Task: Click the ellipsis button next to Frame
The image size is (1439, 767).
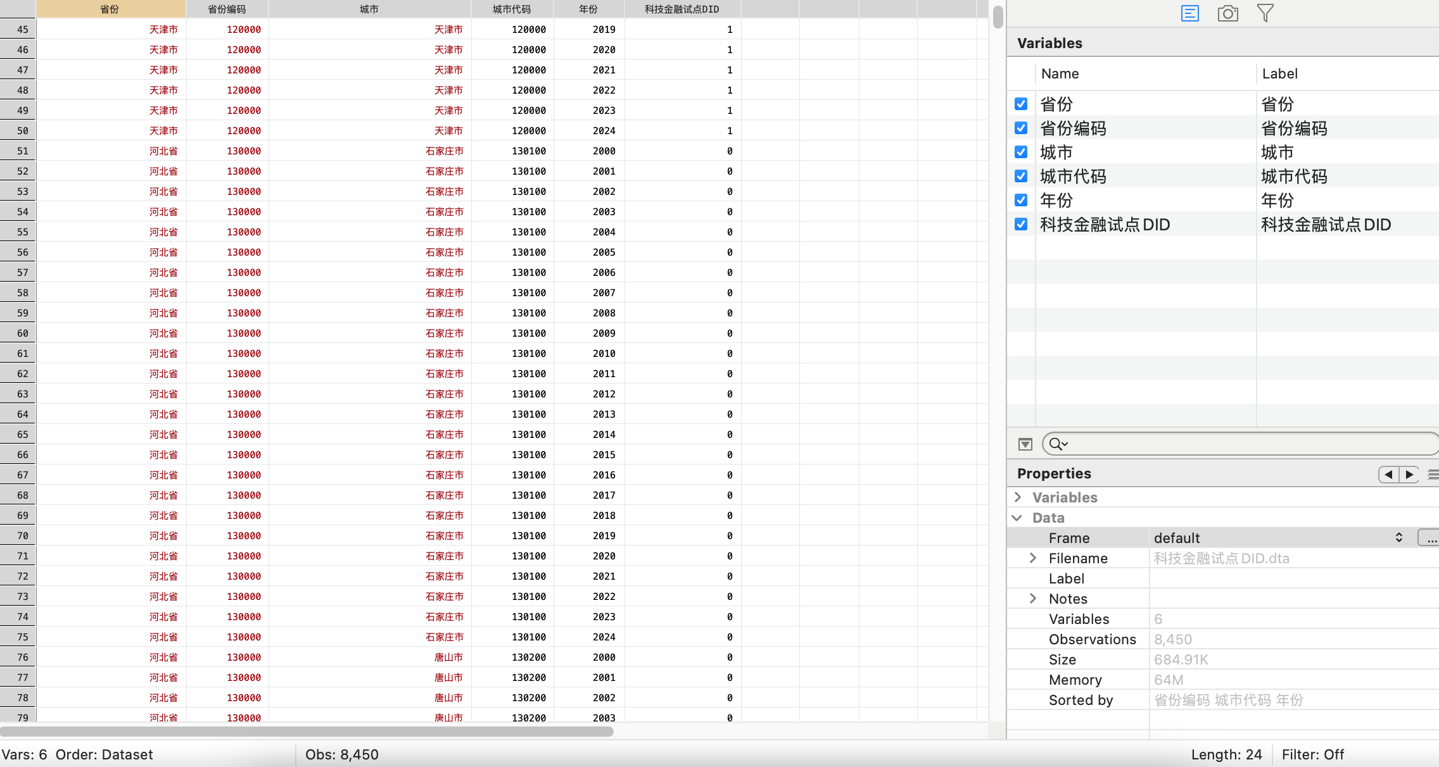Action: pyautogui.click(x=1430, y=538)
